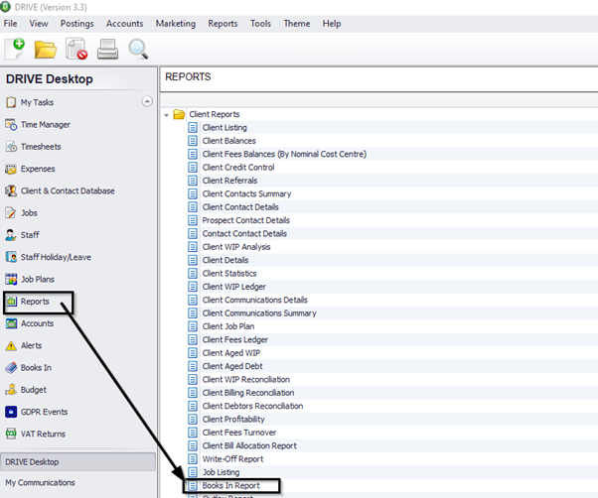Select Client Billing Reconciliation report
This screenshot has width=598, height=498.
click(248, 393)
